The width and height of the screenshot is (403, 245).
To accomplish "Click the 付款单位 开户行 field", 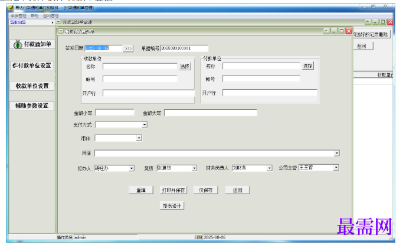I will [270, 93].
